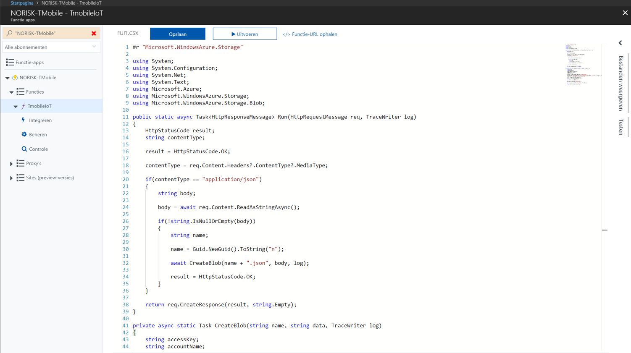Click "using System.Net;" on line 5
This screenshot has height=353, width=631.
coord(159,75)
